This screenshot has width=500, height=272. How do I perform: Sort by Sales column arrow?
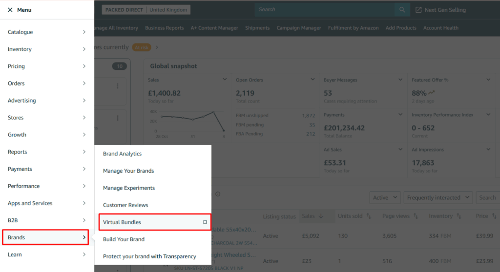coord(321,216)
